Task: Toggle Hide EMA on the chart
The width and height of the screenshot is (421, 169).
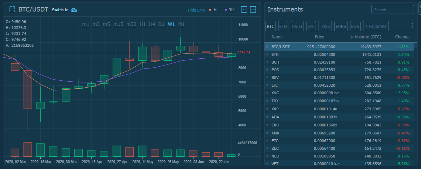Action: click(196, 10)
